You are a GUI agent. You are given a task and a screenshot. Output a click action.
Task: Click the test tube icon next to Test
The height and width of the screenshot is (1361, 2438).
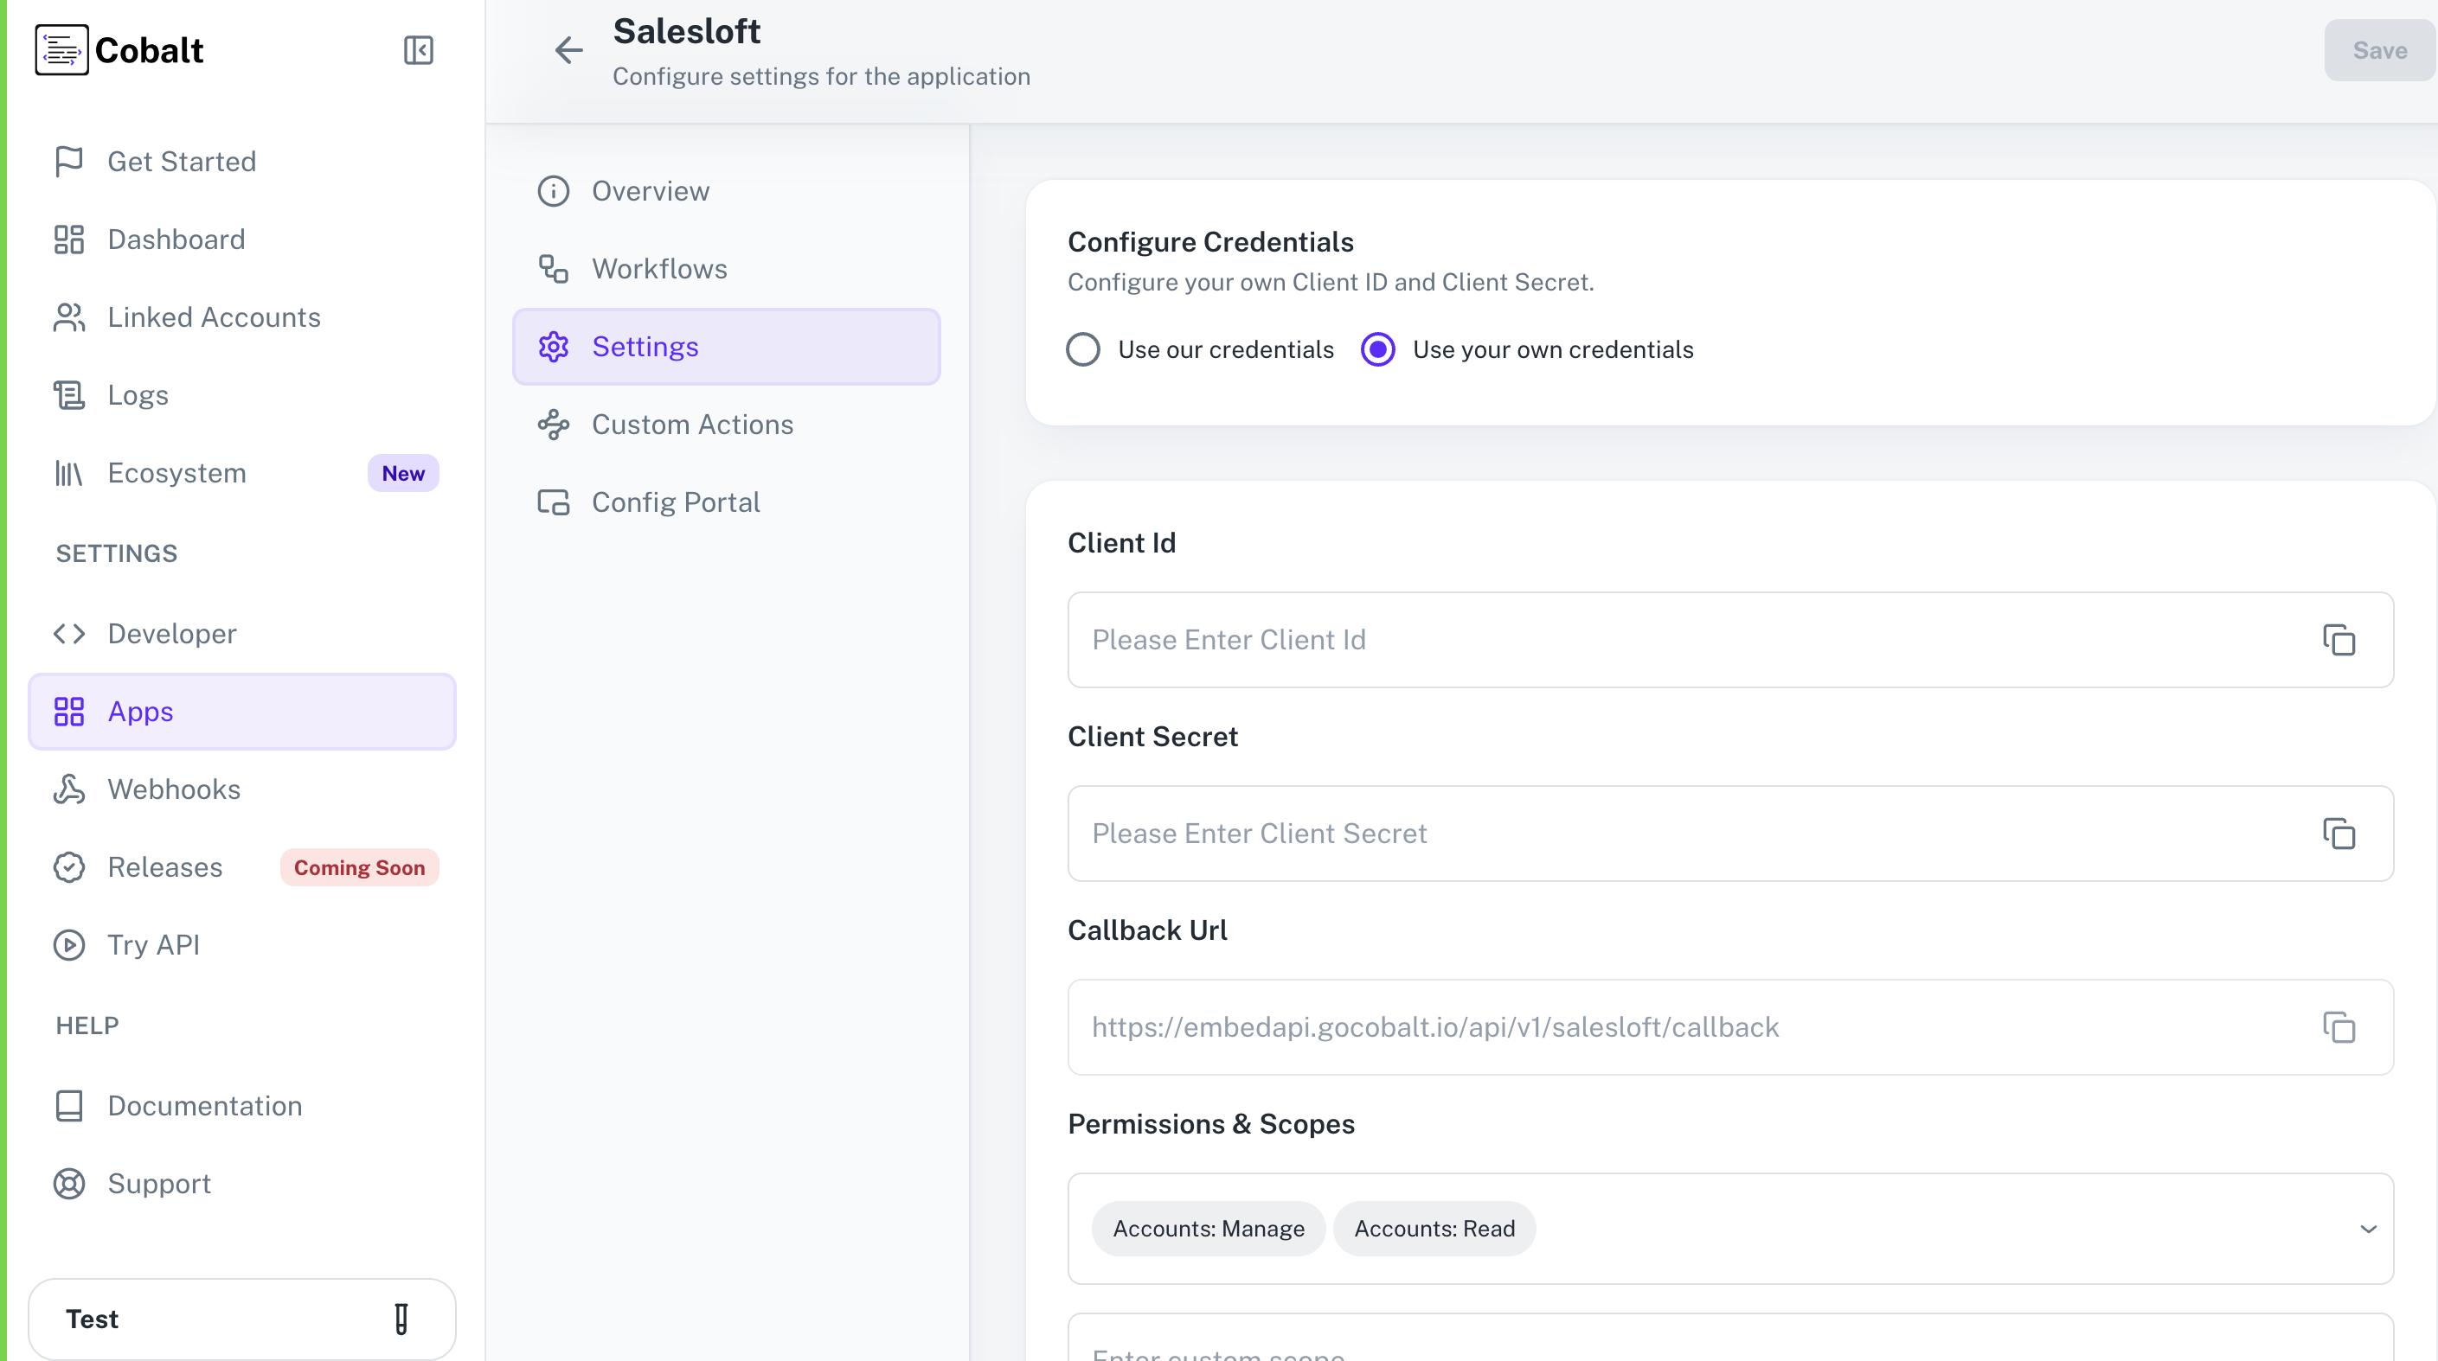click(x=401, y=1319)
